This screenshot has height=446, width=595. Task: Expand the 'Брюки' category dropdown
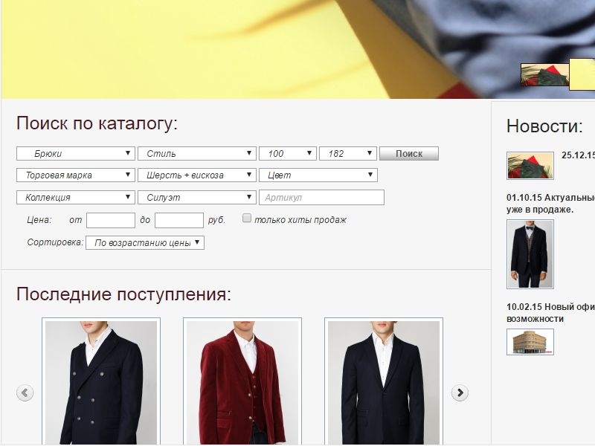pos(75,154)
